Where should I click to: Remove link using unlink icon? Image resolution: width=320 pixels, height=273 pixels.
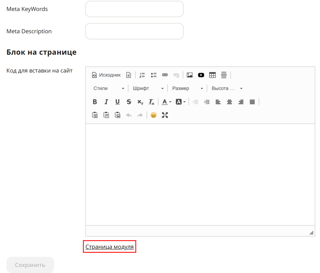[176, 75]
